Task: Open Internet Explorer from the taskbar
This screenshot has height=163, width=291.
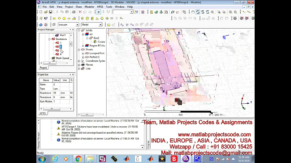Action: [x=55, y=159]
